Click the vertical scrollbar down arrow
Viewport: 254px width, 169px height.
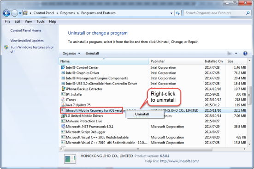[249, 144]
